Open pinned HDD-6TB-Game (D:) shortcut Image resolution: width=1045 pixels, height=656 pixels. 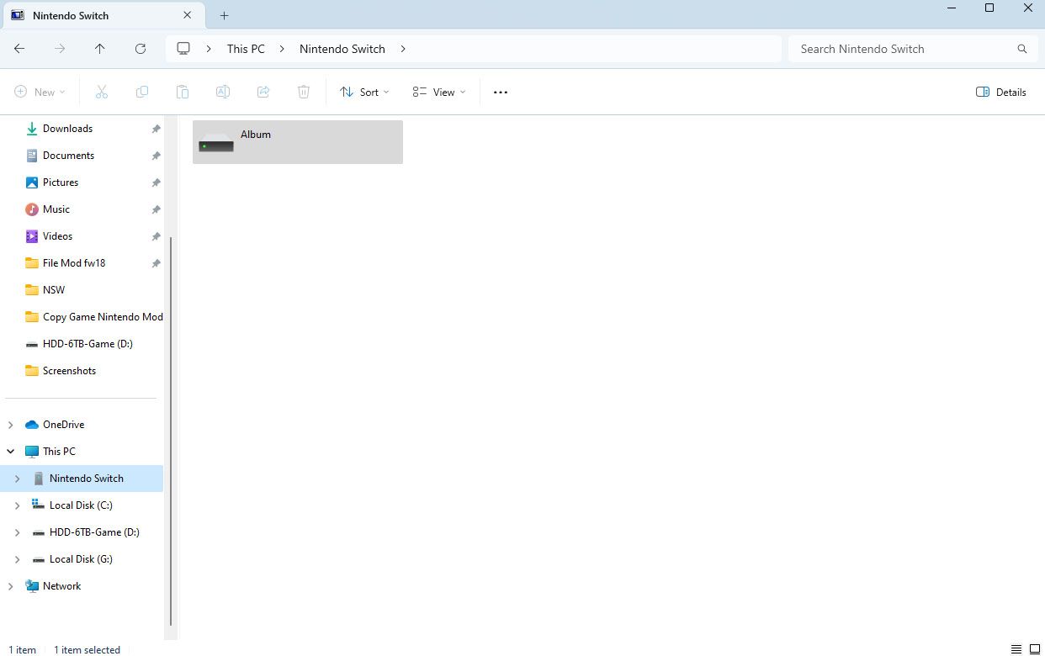pyautogui.click(x=88, y=344)
